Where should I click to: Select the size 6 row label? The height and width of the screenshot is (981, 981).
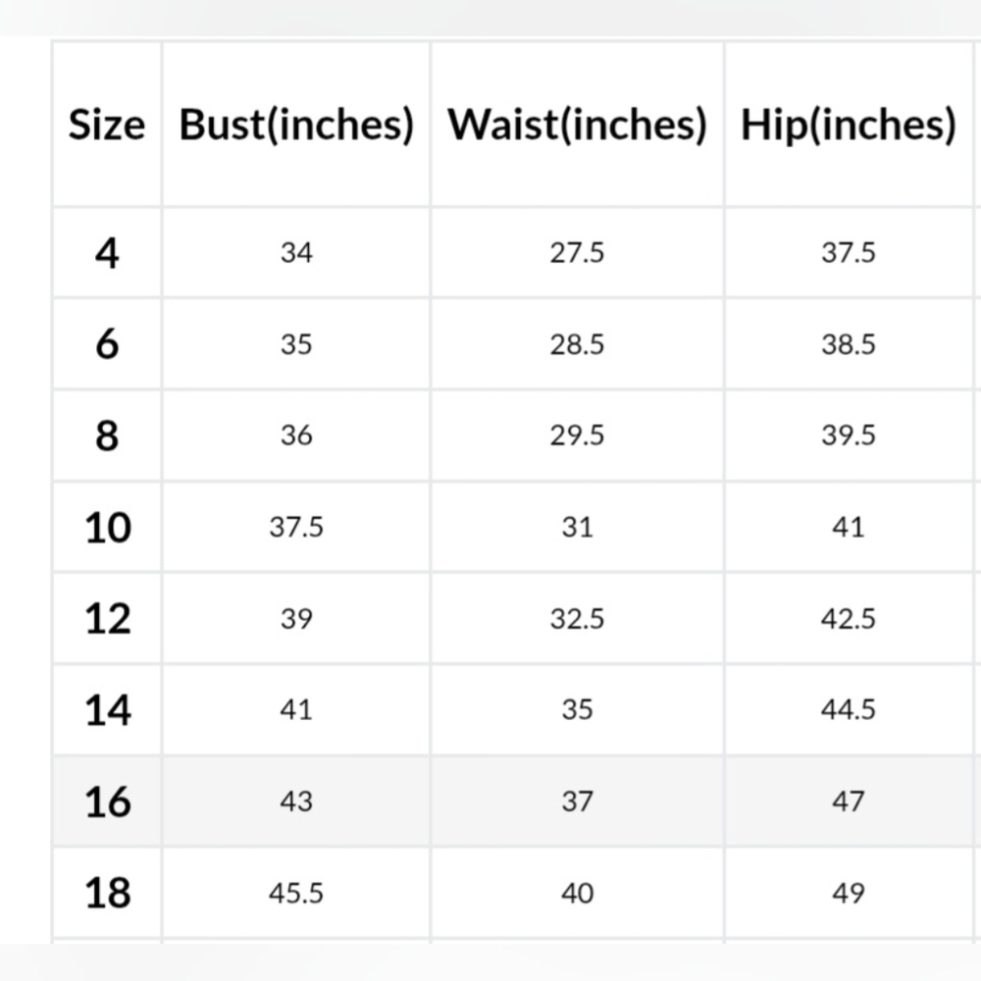pyautogui.click(x=107, y=344)
